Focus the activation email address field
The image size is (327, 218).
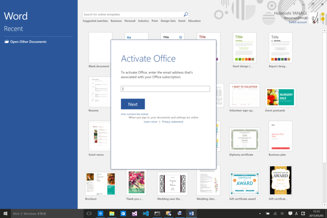pyautogui.click(x=166, y=89)
